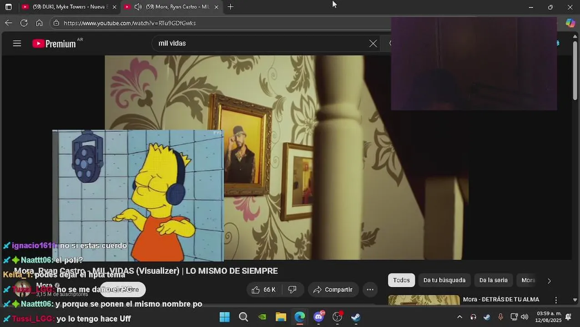
Task: View site information lock icon
Action: coord(56,23)
